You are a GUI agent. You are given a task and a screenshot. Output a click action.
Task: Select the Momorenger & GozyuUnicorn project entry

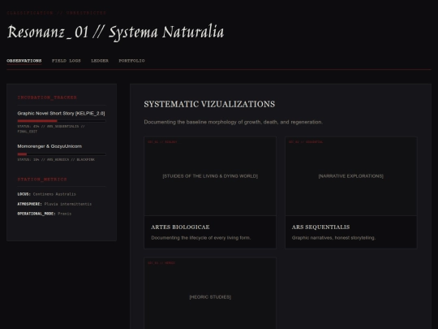pos(49,146)
